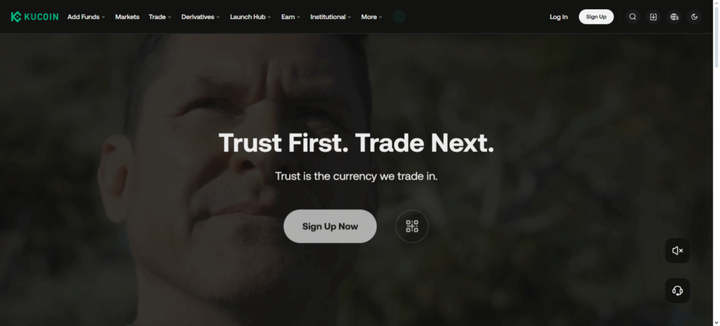720x326 pixels.
Task: Open the Derivatives dropdown
Action: [x=200, y=17]
